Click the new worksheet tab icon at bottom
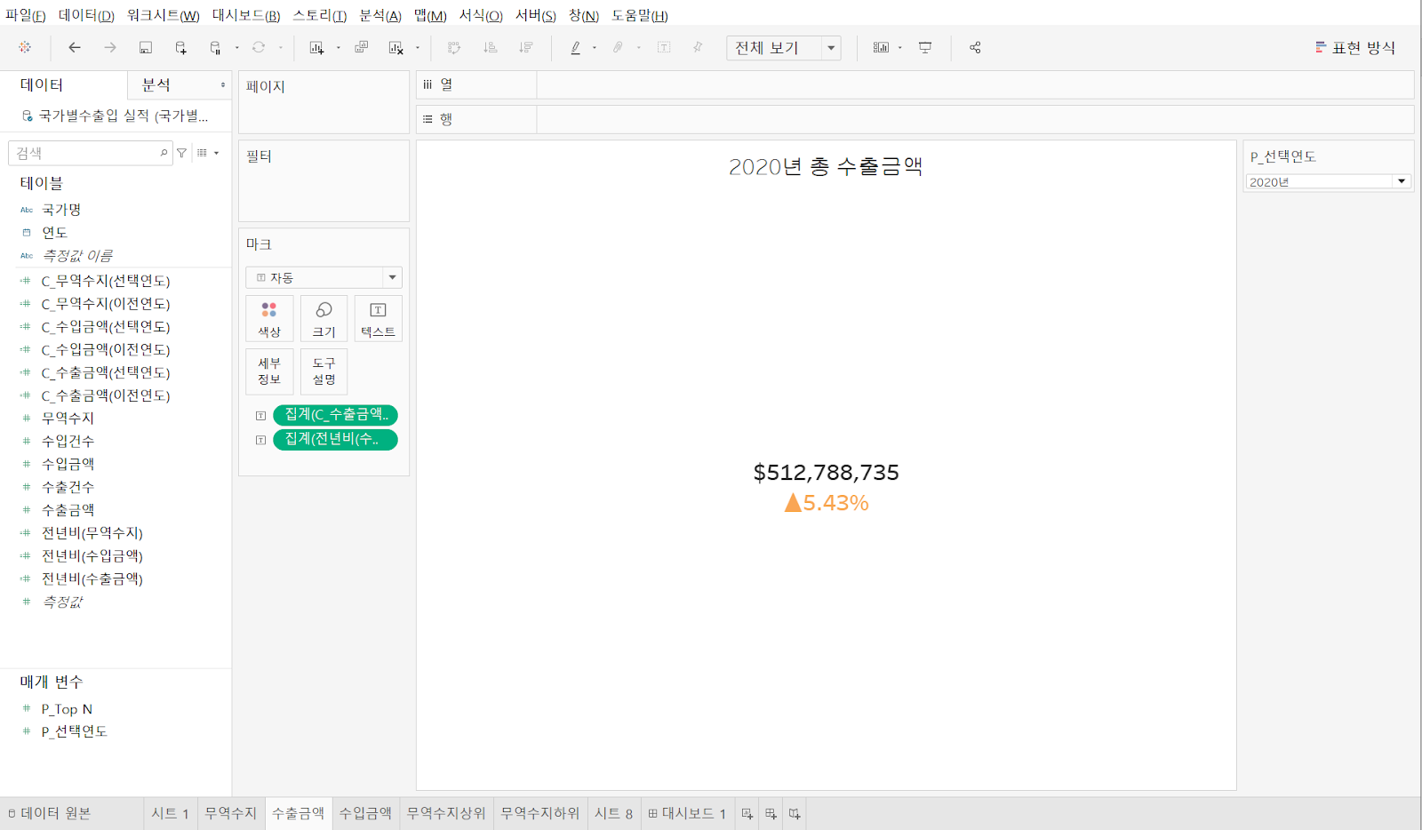The width and height of the screenshot is (1422, 830). pyautogui.click(x=747, y=813)
